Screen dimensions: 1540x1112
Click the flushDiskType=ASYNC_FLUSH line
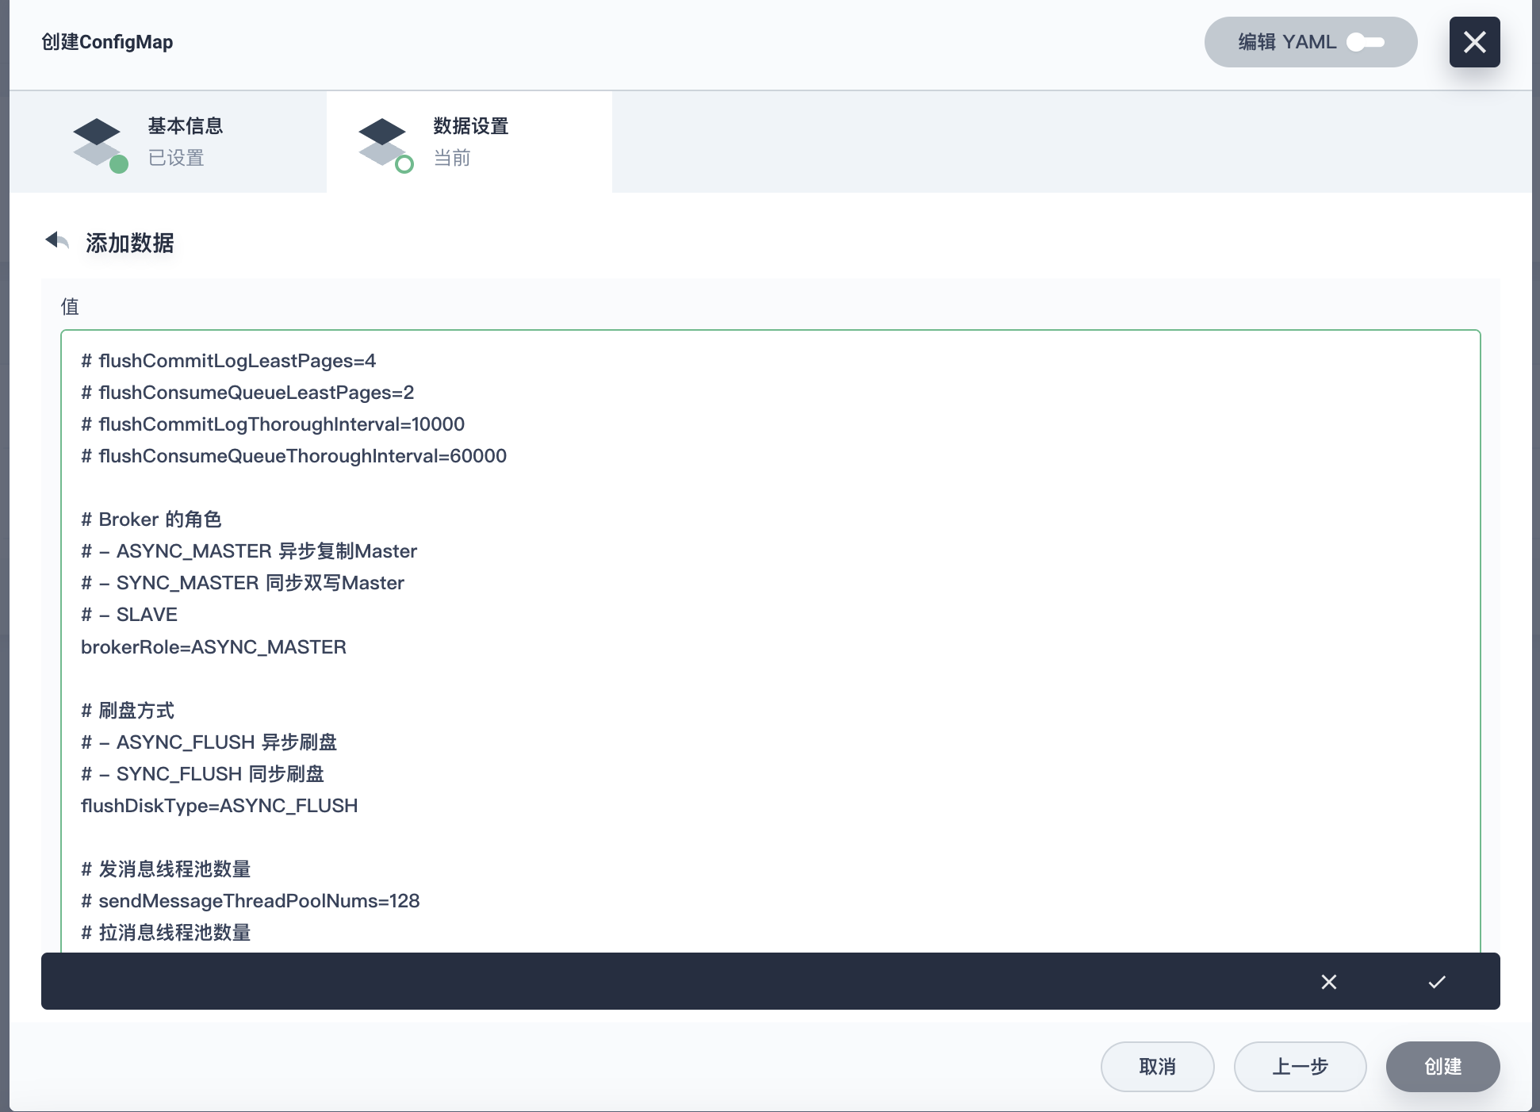coord(219,806)
